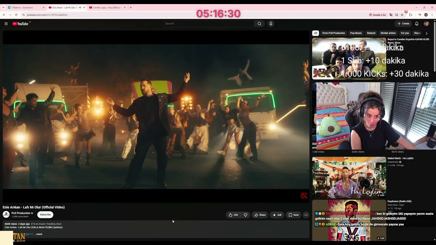
Task: Select the Related chip
Action: pos(371,33)
